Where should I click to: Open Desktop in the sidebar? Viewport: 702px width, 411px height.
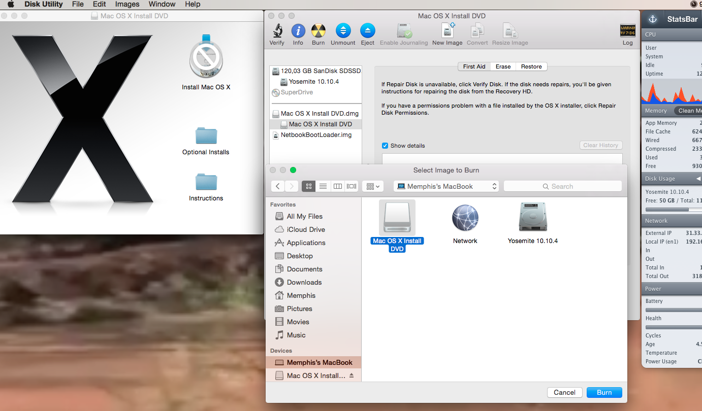click(300, 256)
